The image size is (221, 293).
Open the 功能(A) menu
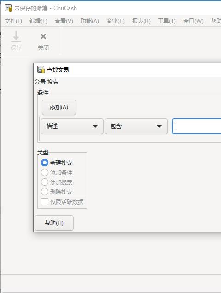(x=90, y=21)
